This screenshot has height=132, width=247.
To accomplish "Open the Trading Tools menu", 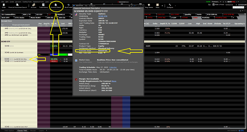I will pos(27,2).
